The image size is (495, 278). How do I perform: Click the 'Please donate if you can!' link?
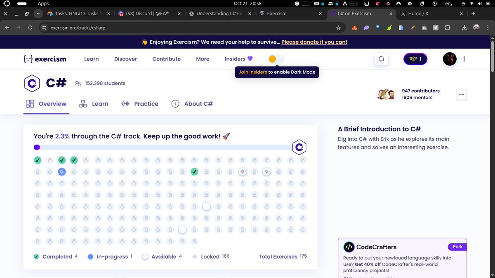tap(314, 42)
